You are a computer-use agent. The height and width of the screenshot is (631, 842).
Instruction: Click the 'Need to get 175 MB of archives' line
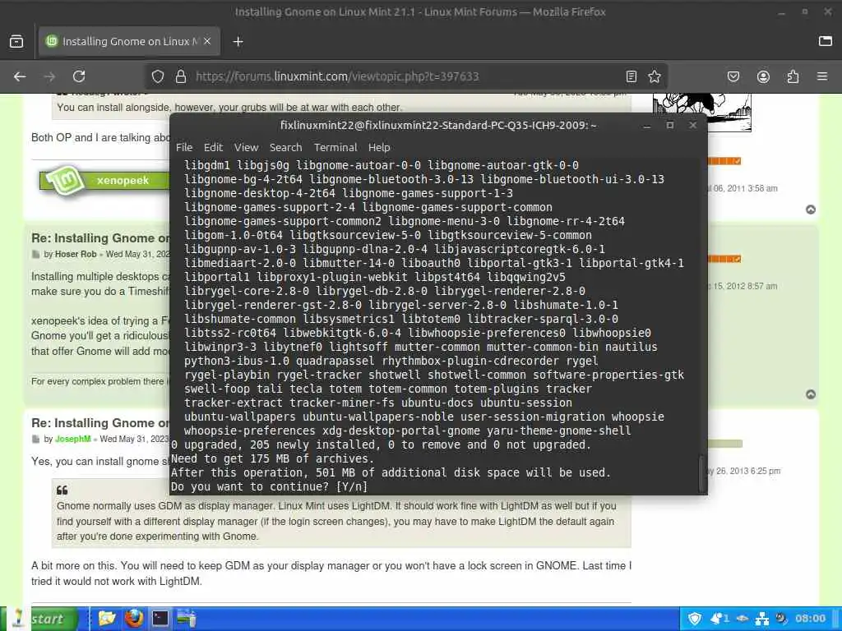point(272,458)
